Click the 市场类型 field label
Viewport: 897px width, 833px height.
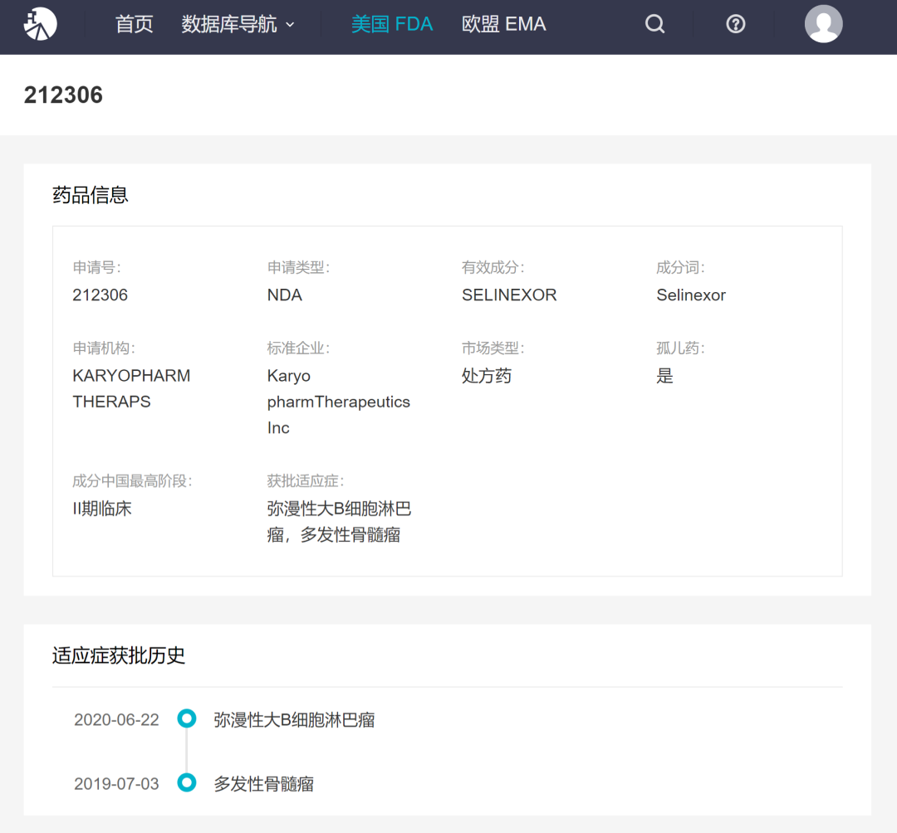coord(493,348)
